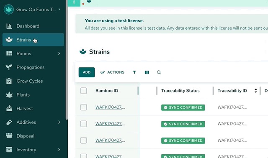Open the column chooser icon
The height and width of the screenshot is (158, 268).
pos(147,72)
